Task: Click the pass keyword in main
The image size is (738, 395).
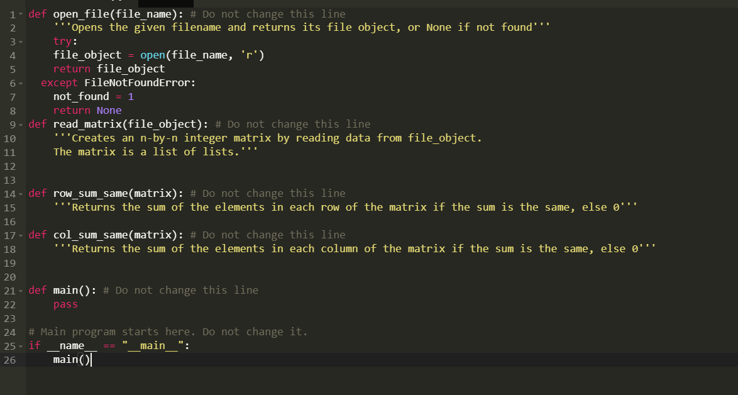Action: (65, 304)
